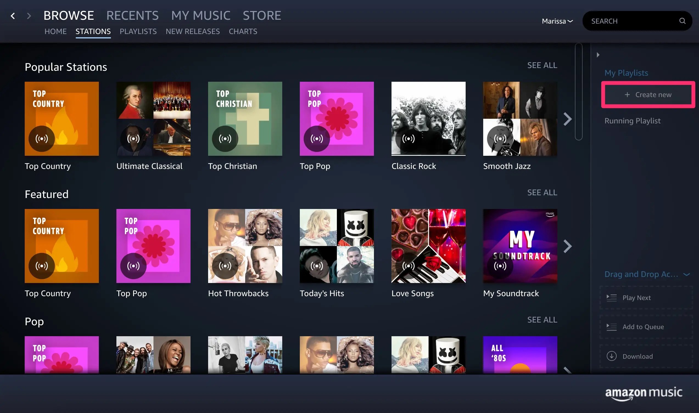The image size is (699, 413).
Task: Play the Love Songs station
Action: (408, 266)
